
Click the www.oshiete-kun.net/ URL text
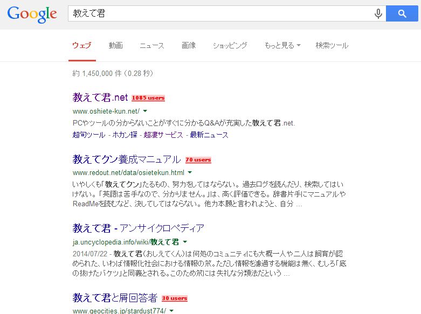pyautogui.click(x=106, y=111)
